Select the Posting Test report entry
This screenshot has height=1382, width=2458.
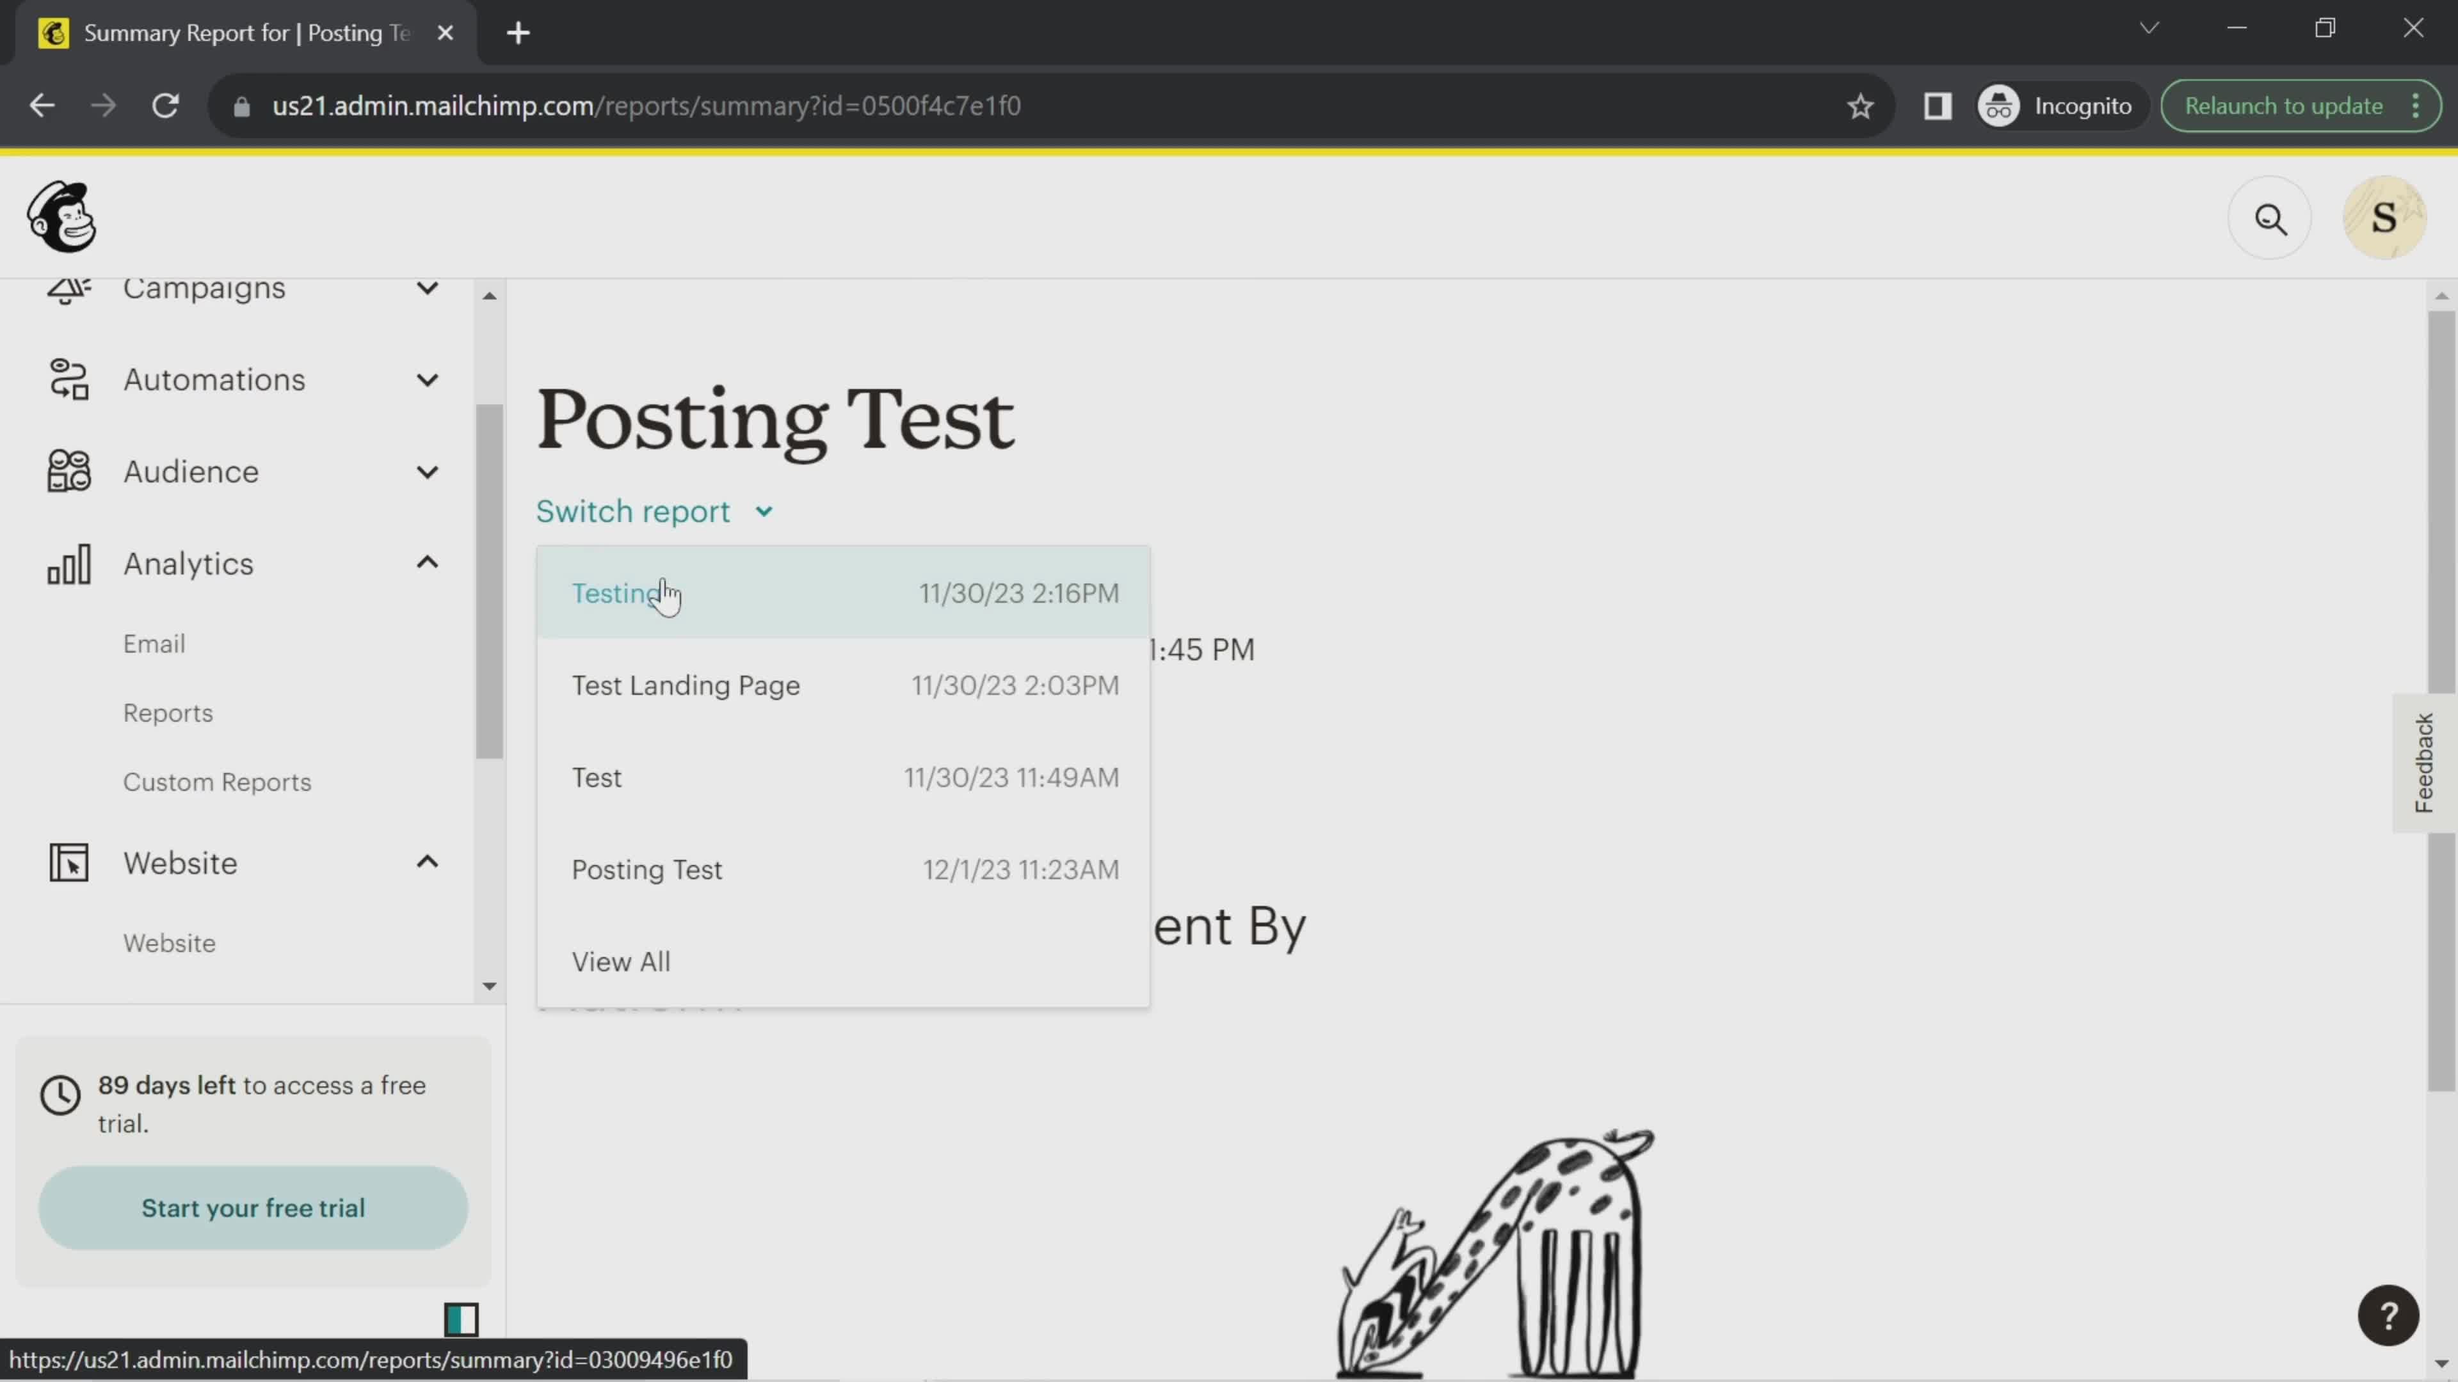(x=844, y=870)
